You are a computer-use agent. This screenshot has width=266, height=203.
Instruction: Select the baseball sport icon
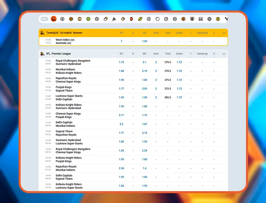(x=149, y=19)
